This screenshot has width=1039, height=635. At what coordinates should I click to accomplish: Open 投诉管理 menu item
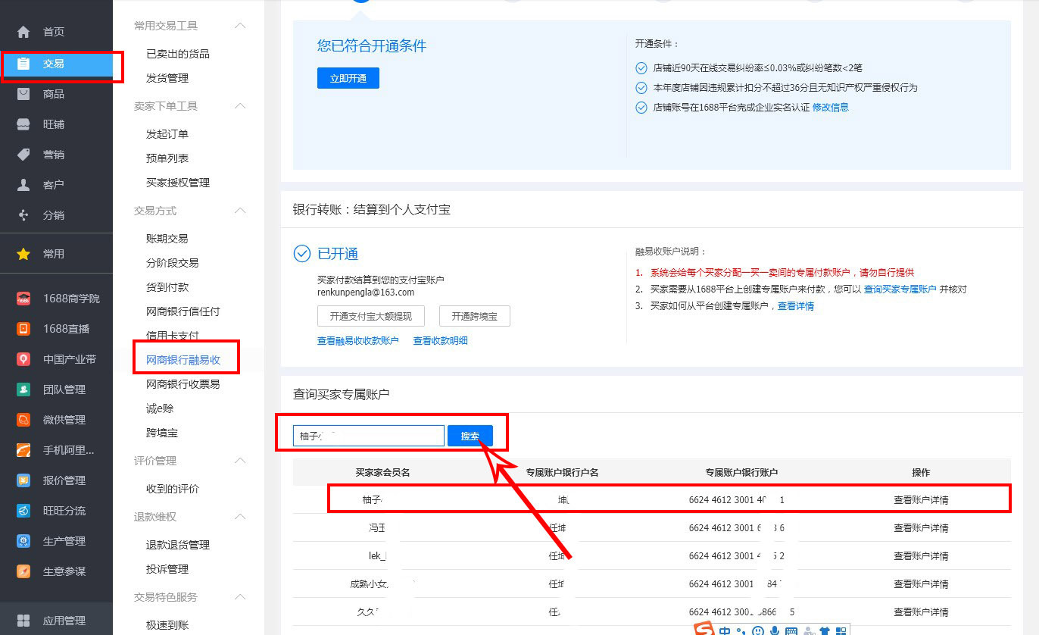pos(167,569)
